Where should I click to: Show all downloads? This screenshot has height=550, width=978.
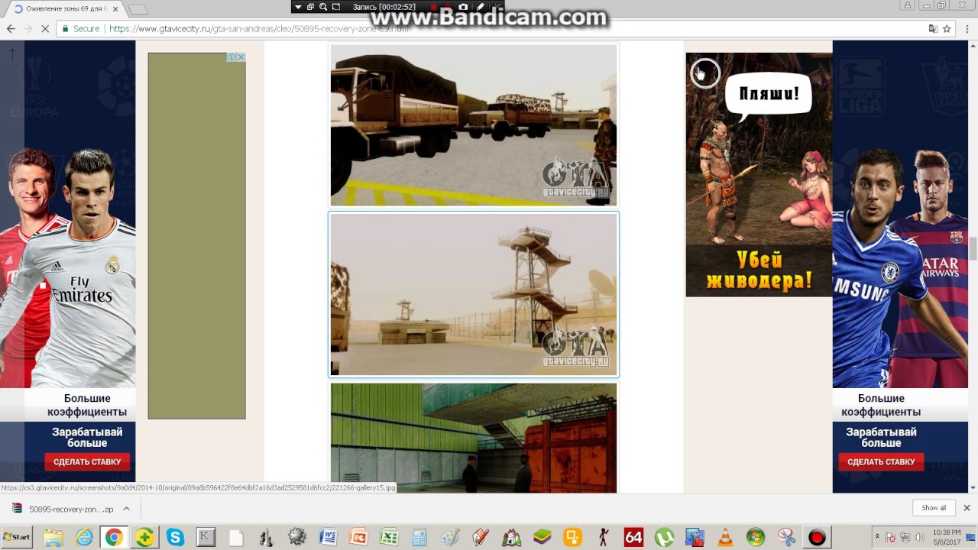[x=934, y=508]
